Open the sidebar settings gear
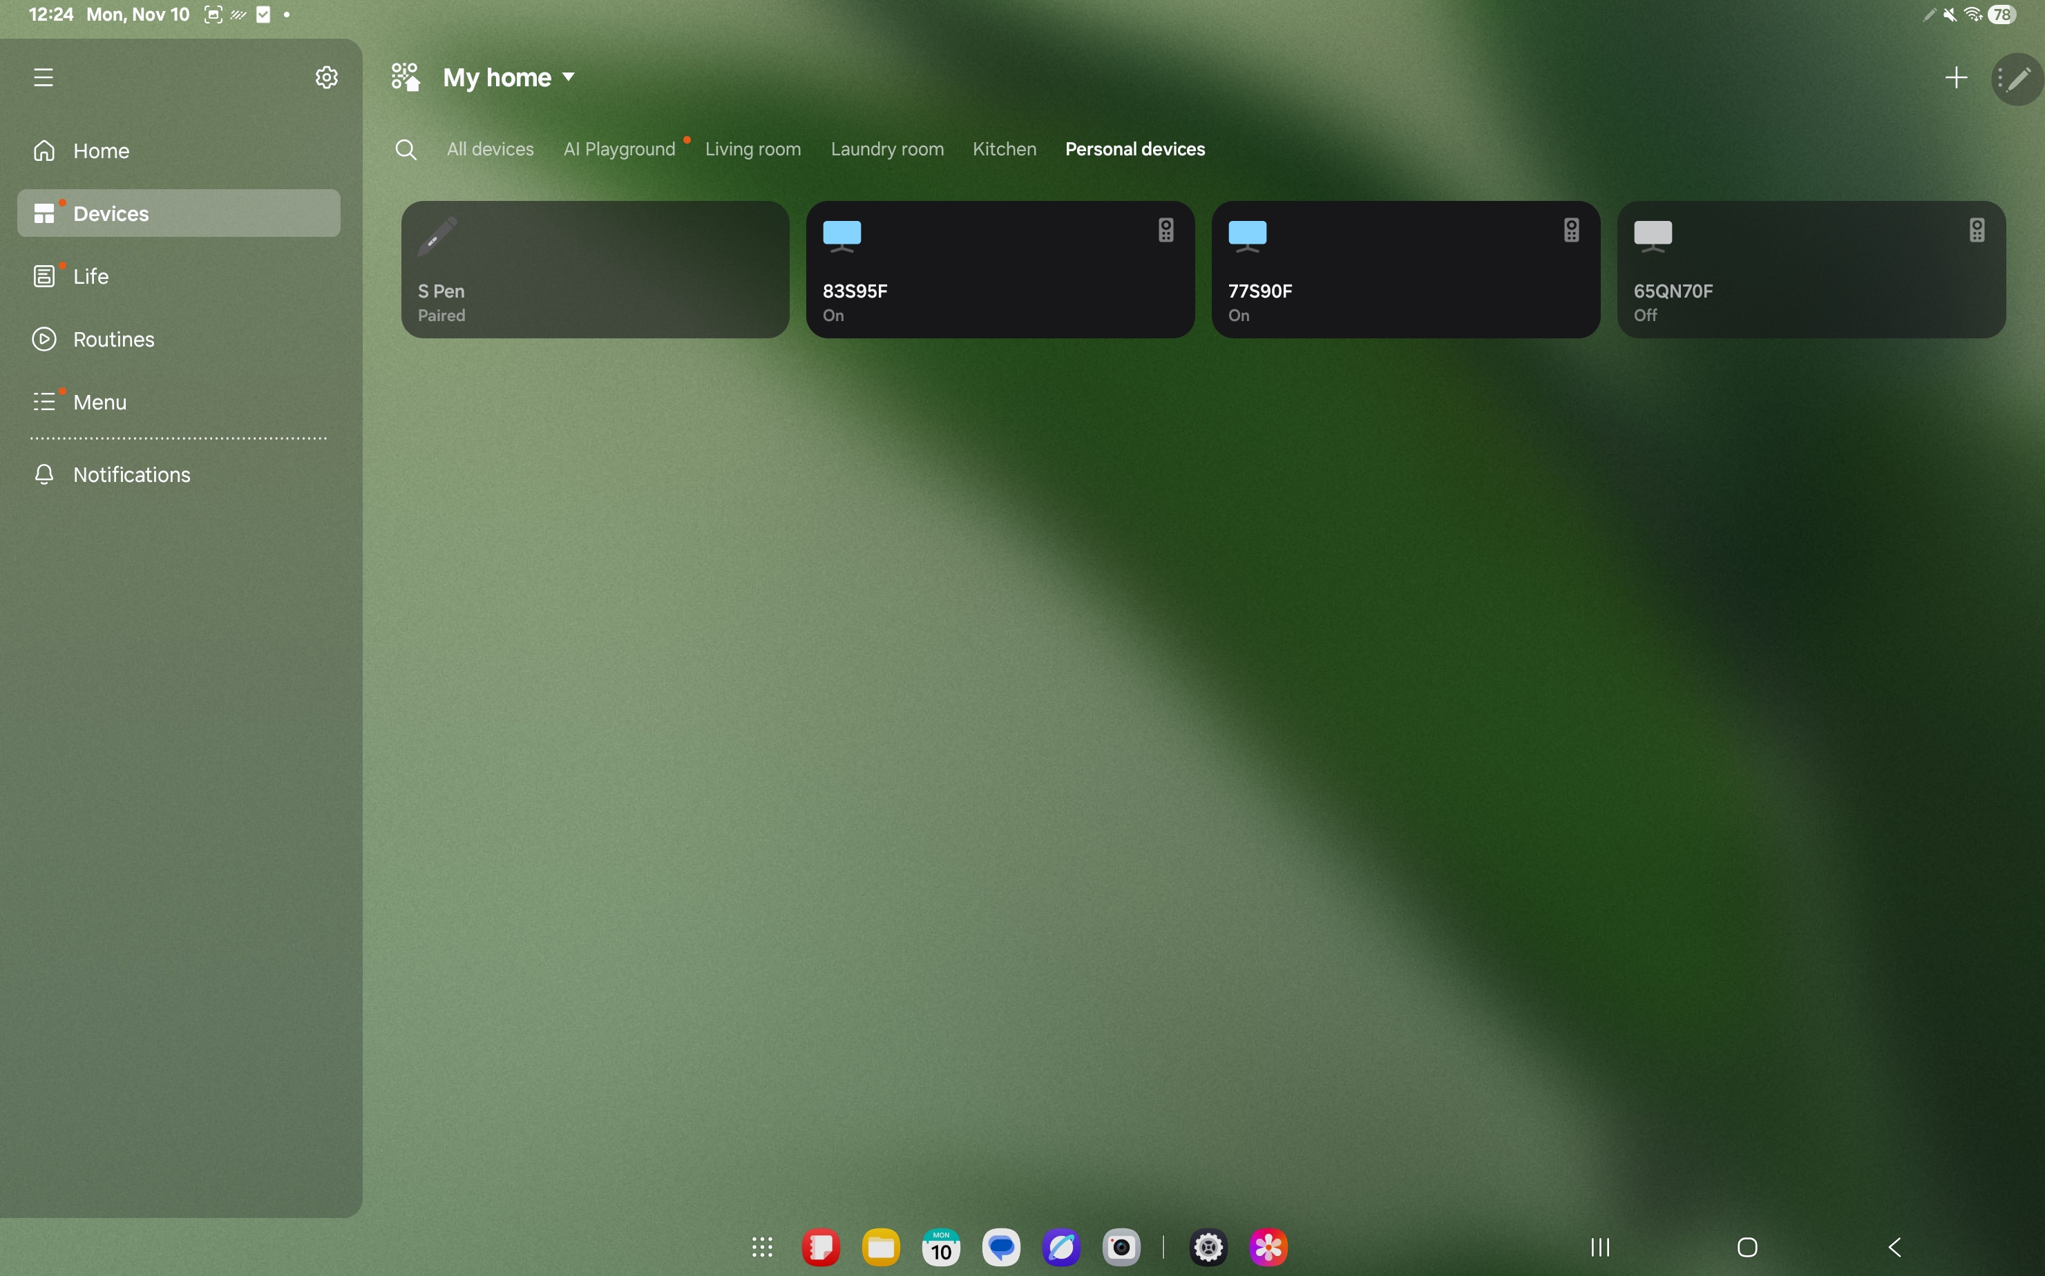Screen dimensions: 2045x1276 tap(326, 77)
